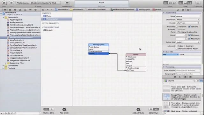Expand the Frameworks folder
204x115 pixels.
point(3,65)
